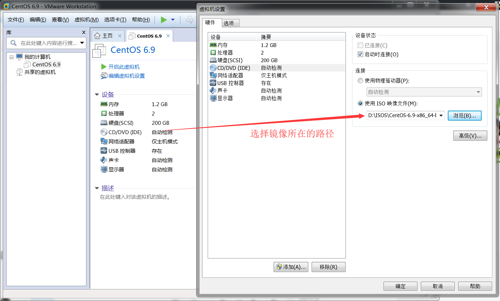Click 编辑虚拟机设置 link
The image size is (500, 301).
coord(127,76)
